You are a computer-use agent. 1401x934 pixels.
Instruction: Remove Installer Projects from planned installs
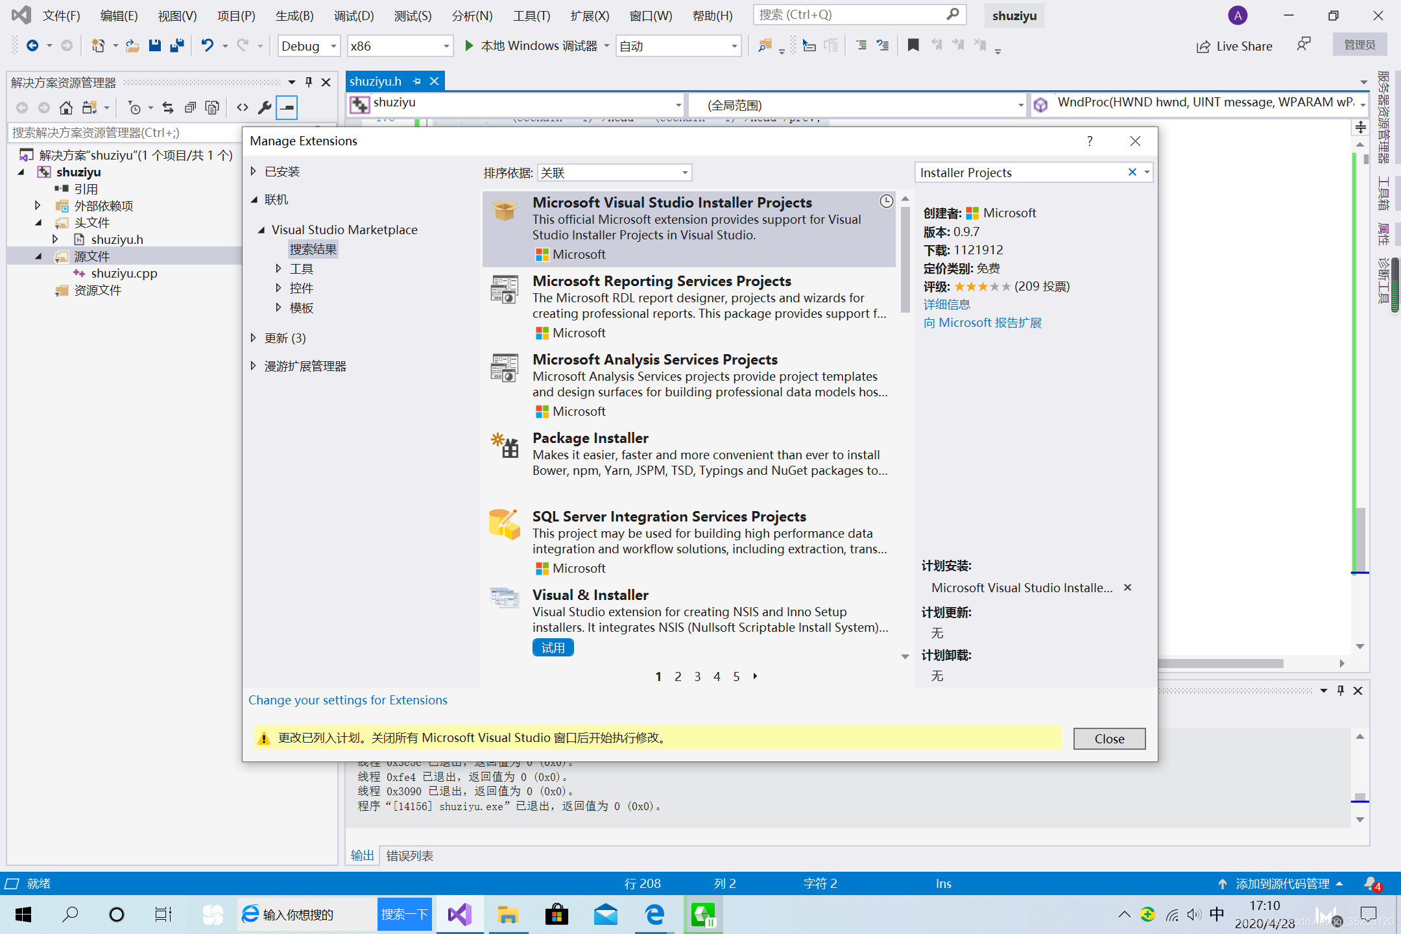point(1127,587)
